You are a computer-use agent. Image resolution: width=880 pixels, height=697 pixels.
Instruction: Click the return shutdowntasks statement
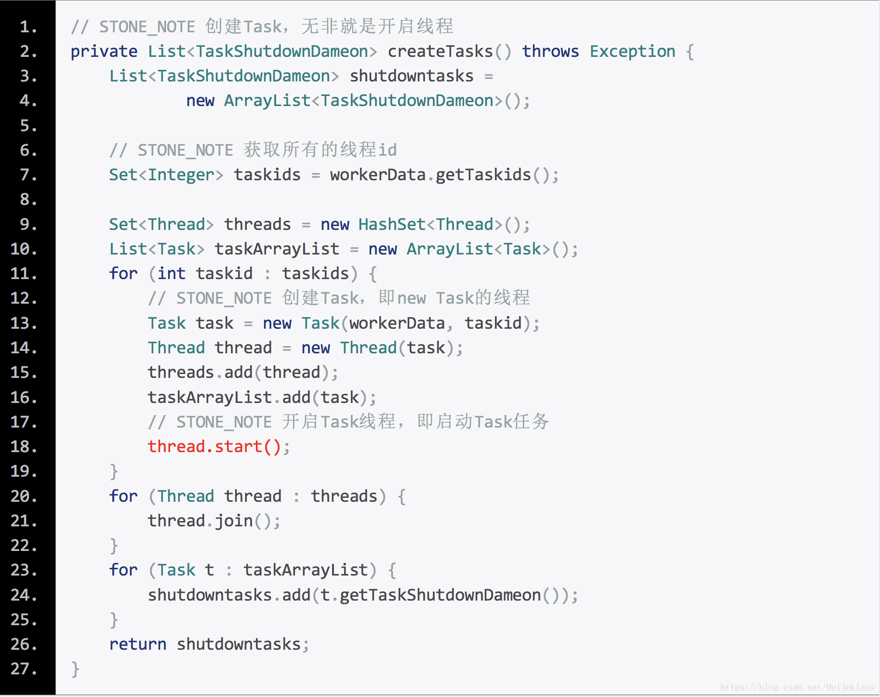(209, 644)
